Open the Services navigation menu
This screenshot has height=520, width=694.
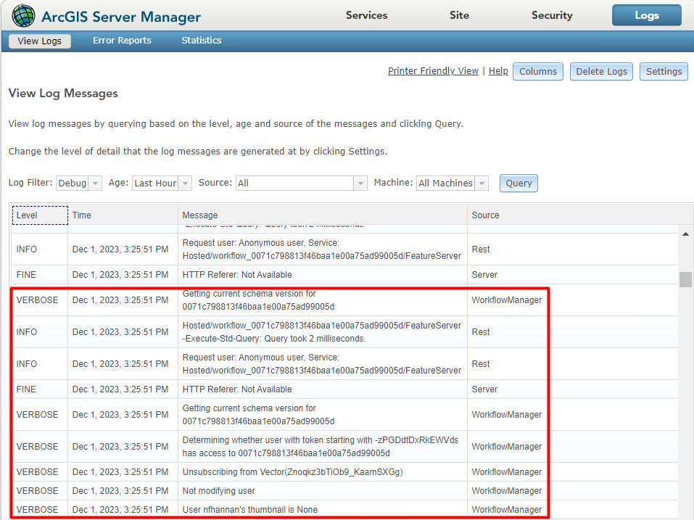point(365,15)
